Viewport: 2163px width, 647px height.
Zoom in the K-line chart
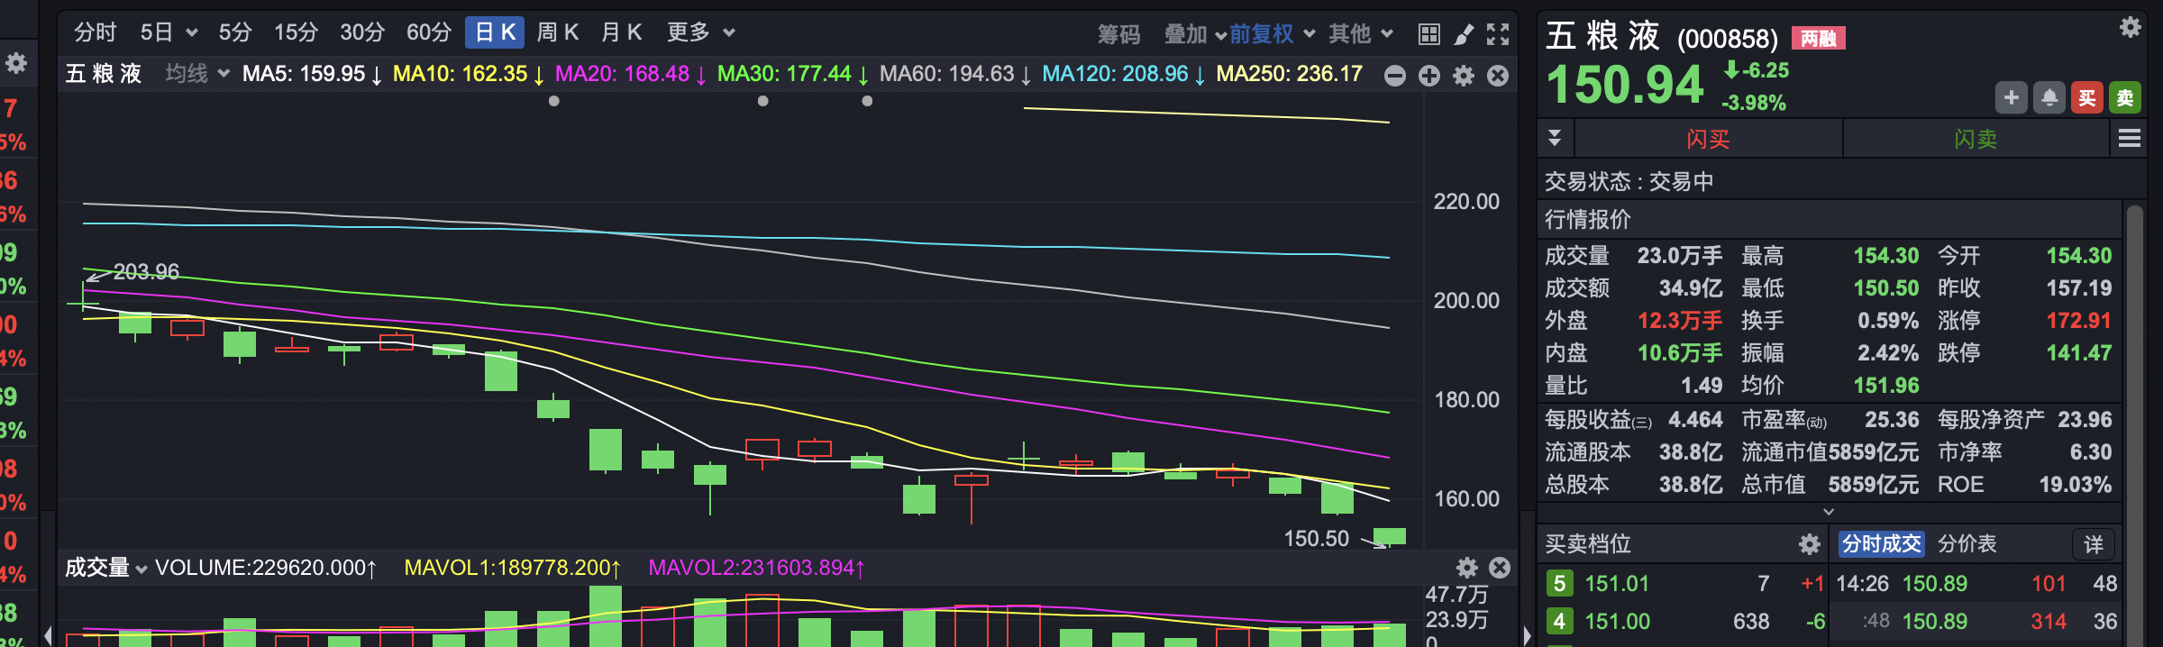(1429, 76)
